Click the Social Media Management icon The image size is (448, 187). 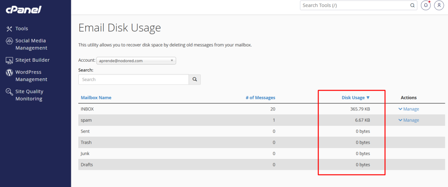tap(9, 41)
